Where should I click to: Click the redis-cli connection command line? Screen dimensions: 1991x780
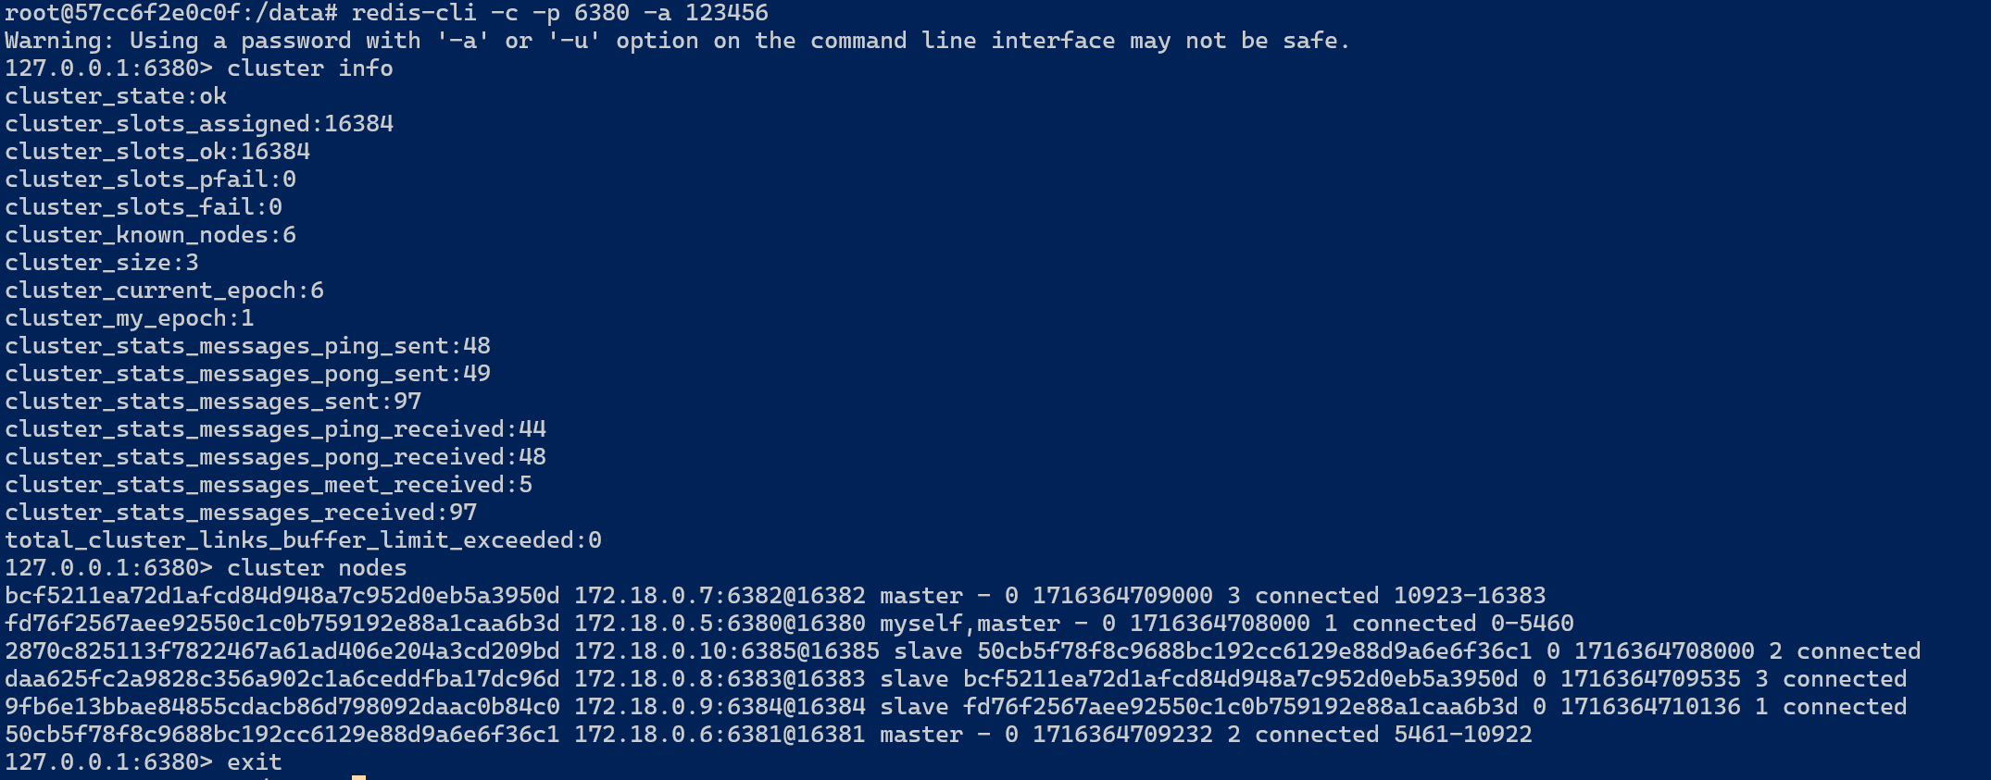coord(386,13)
